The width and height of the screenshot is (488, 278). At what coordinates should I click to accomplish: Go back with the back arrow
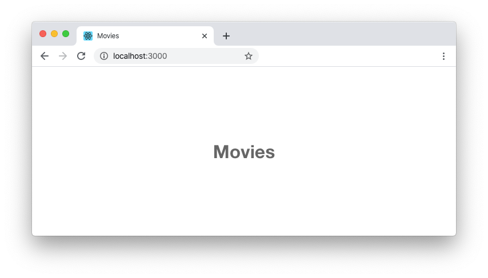pyautogui.click(x=45, y=56)
